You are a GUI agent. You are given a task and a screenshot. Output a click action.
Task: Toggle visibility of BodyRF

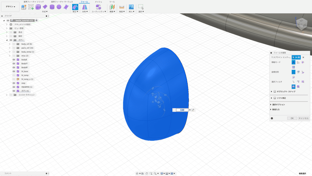(14, 68)
